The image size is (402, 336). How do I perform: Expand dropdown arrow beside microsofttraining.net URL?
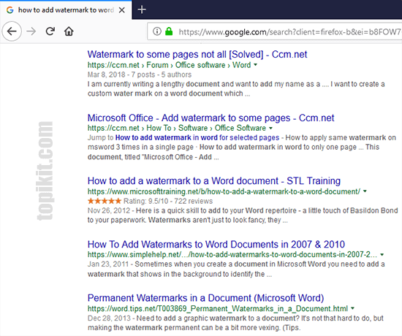[365, 191]
